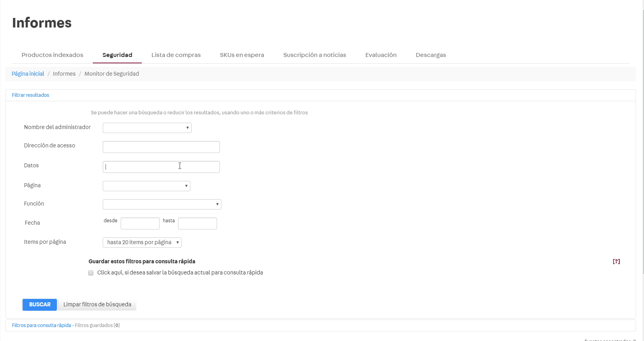
Task: Open Nombre del administrador dropdown
Action: point(147,128)
